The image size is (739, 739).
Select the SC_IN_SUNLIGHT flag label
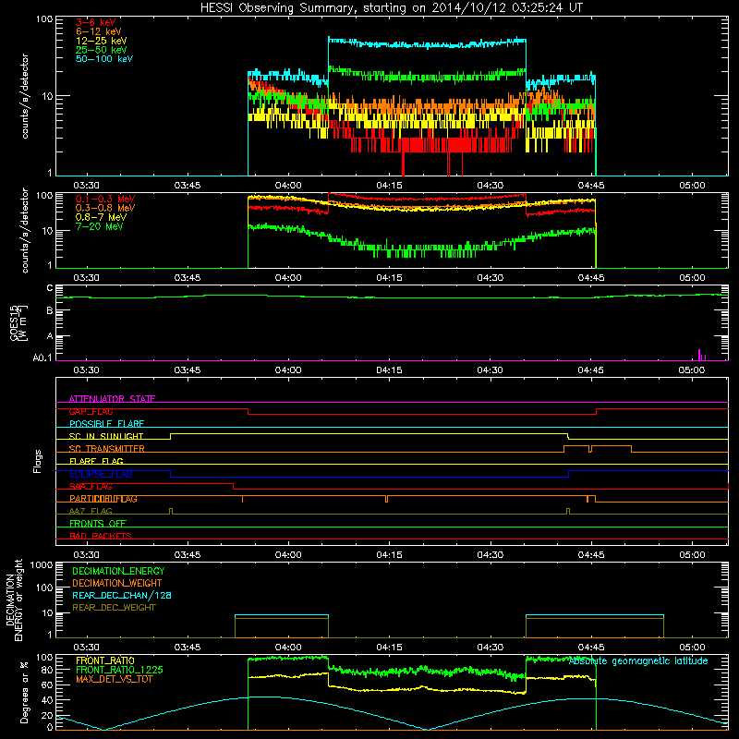pos(106,436)
